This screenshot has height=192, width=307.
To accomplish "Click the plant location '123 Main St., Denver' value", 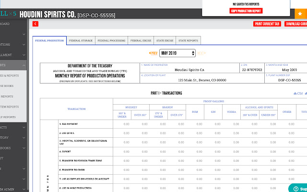I will coord(202,80).
